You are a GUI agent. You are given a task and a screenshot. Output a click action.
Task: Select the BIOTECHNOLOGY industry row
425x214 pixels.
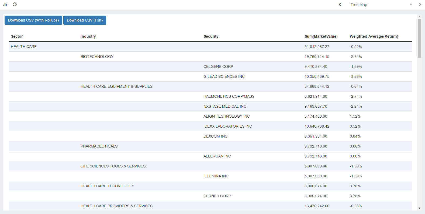[x=210, y=57]
